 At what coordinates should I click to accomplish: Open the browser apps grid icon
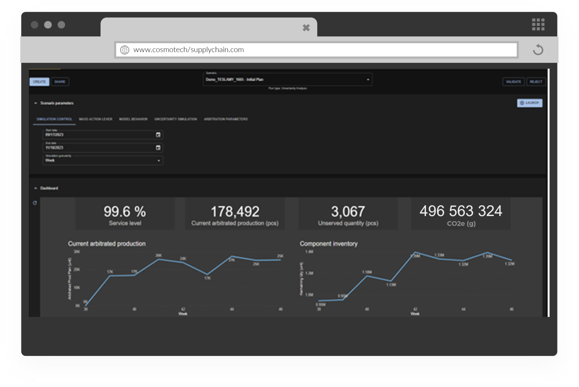tap(538, 25)
